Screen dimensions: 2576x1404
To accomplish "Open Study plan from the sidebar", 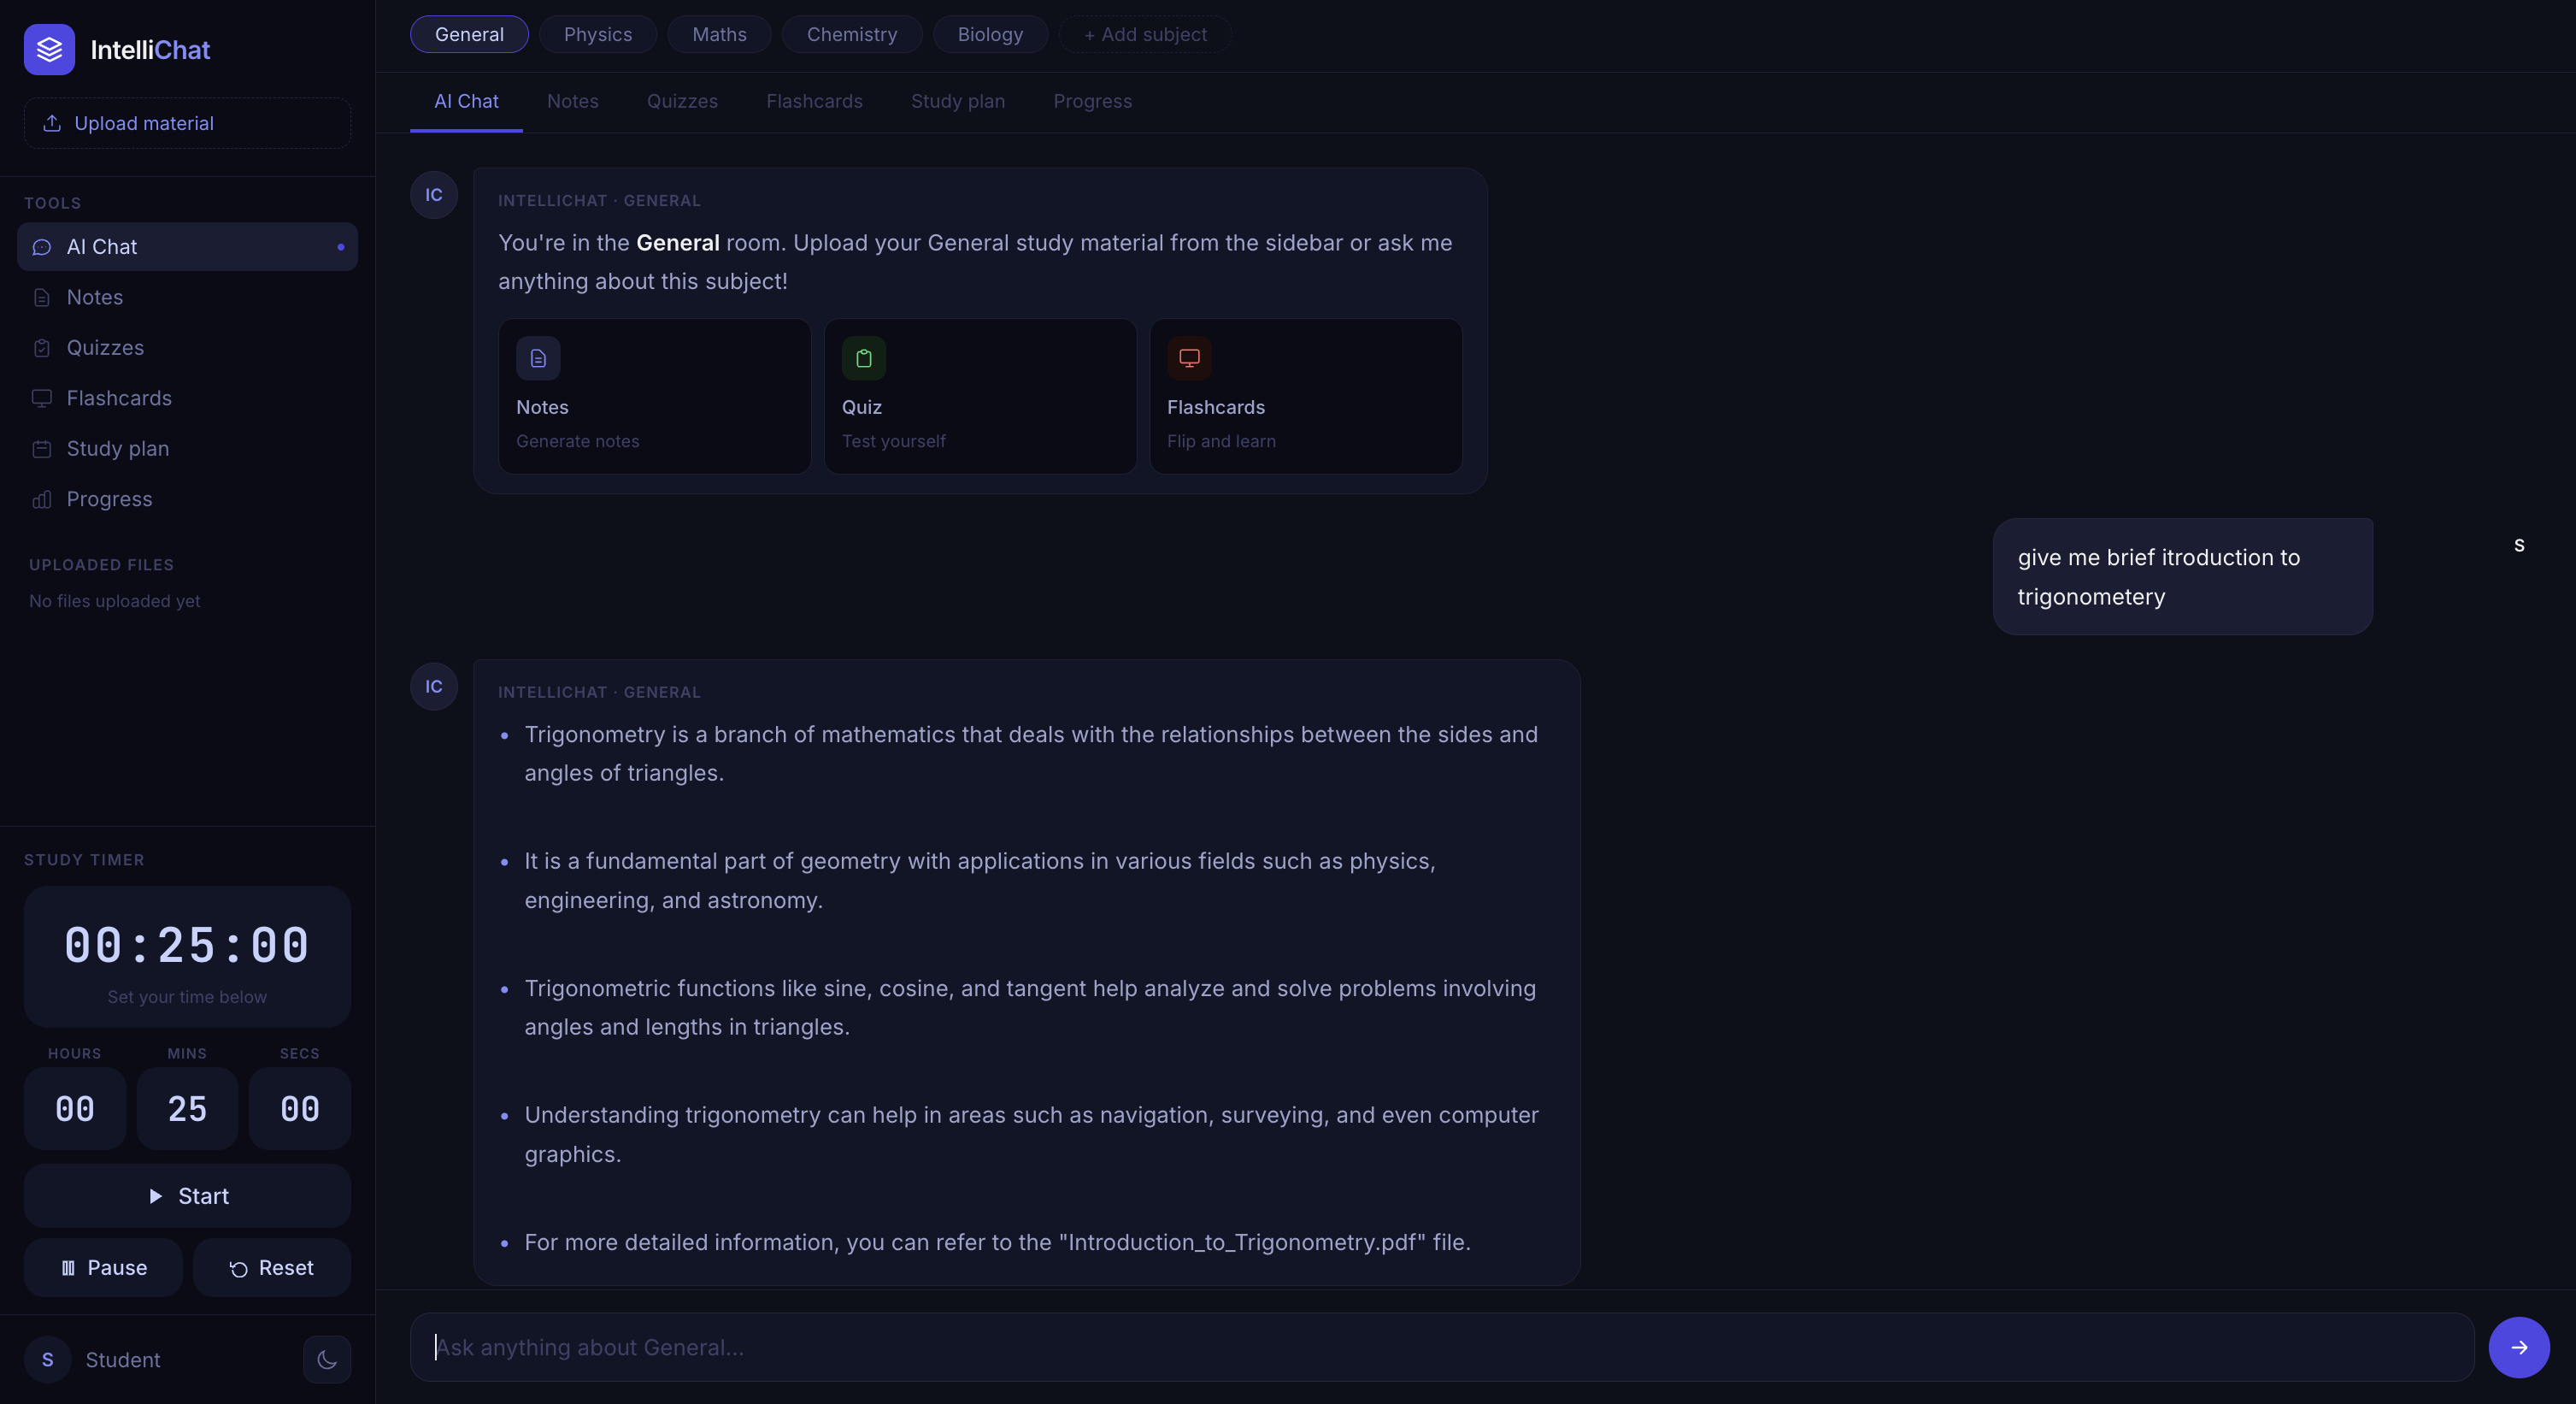I will pos(117,448).
